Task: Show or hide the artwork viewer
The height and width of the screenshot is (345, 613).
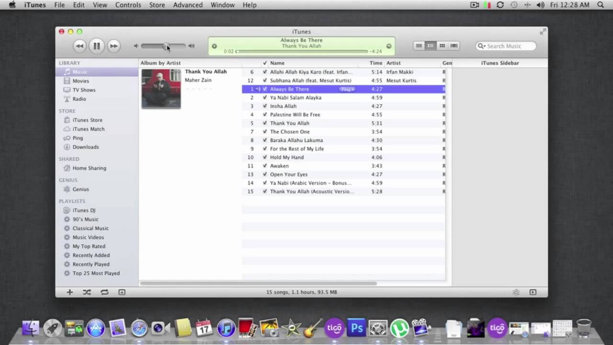Action: (x=122, y=292)
